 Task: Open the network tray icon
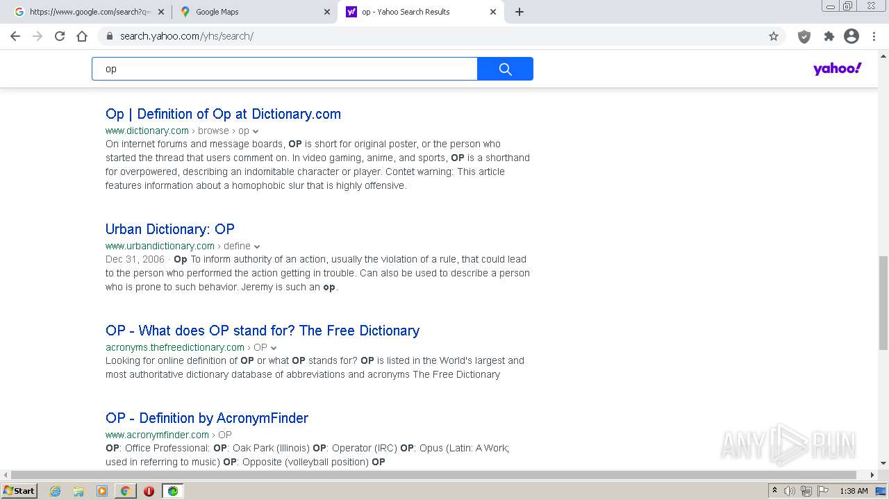806,491
